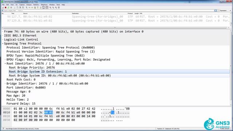Jump to first packet icon
This screenshot has width=233, height=131.
pyautogui.click(x=37, y=7)
